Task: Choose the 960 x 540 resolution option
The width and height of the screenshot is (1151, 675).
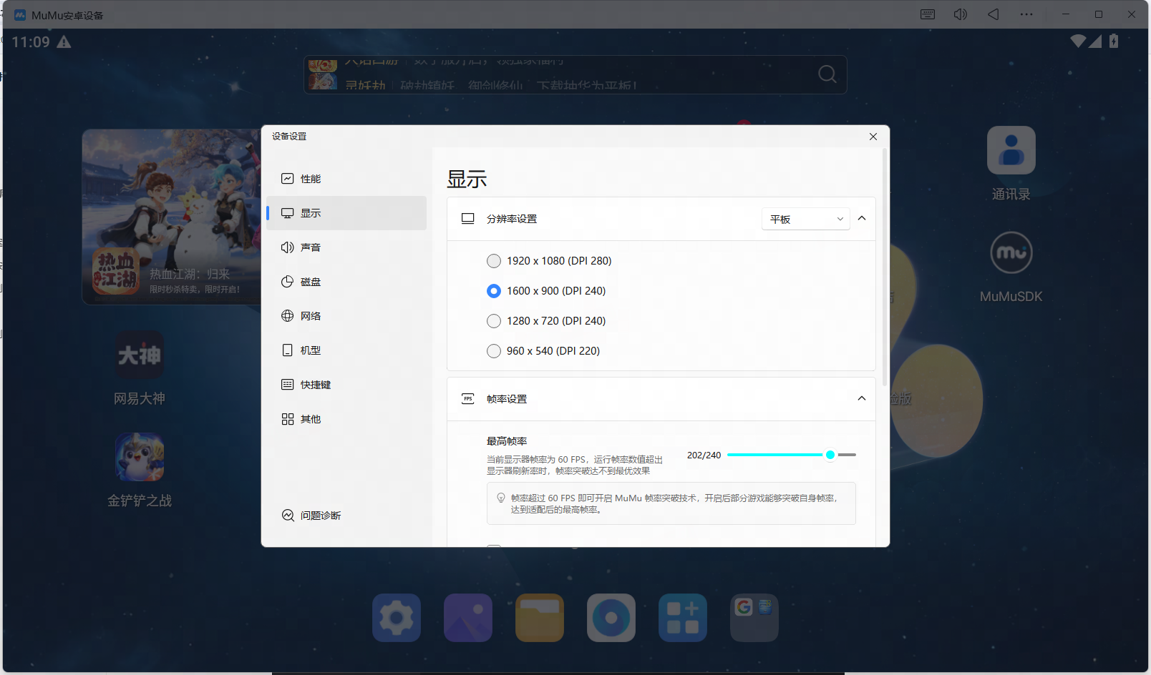Action: pos(494,351)
